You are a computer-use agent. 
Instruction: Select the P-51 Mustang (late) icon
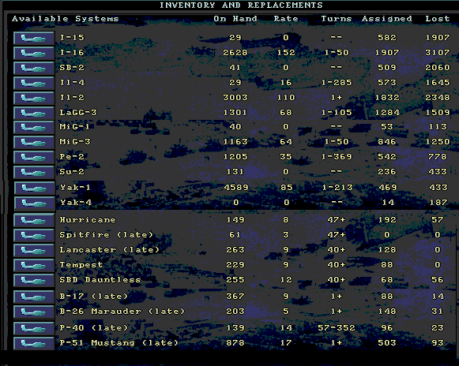click(34, 343)
